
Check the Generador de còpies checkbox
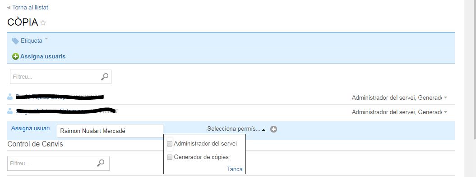click(x=170, y=157)
